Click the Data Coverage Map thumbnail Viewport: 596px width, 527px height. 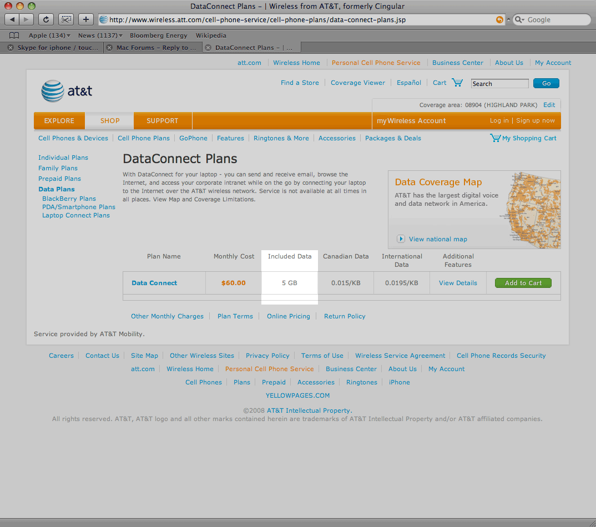pyautogui.click(x=531, y=210)
